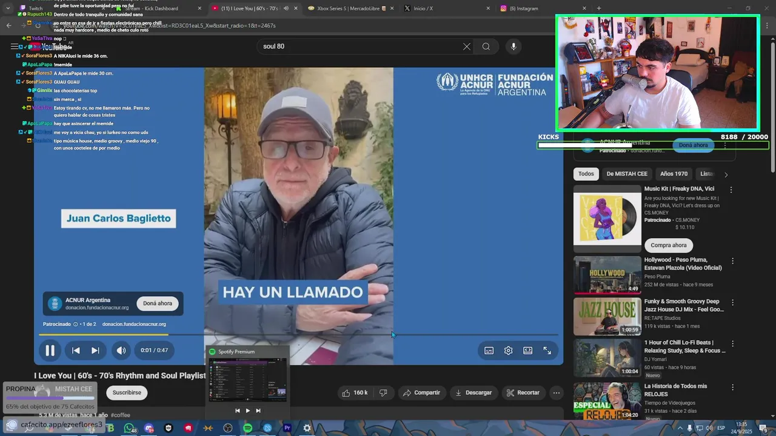Open options for Chill Lo-Fi Beats video
Image resolution: width=776 pixels, height=436 pixels.
[732, 343]
